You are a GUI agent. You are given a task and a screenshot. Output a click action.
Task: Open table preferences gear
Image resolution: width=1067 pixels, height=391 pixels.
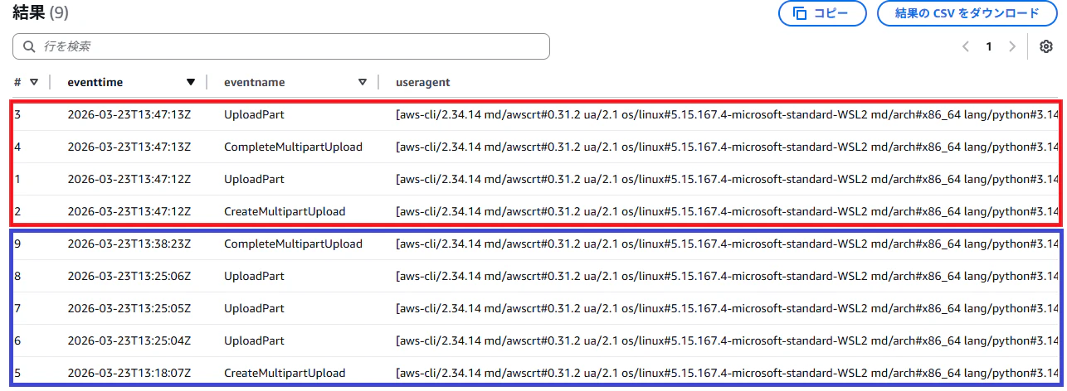pos(1045,46)
